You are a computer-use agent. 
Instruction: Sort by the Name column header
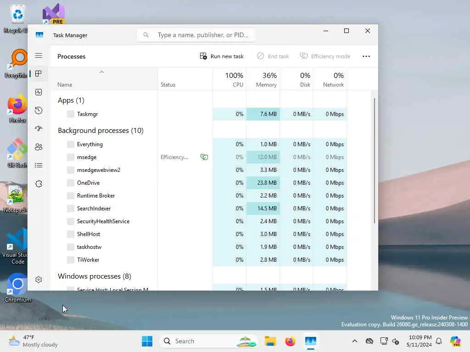tap(104, 79)
